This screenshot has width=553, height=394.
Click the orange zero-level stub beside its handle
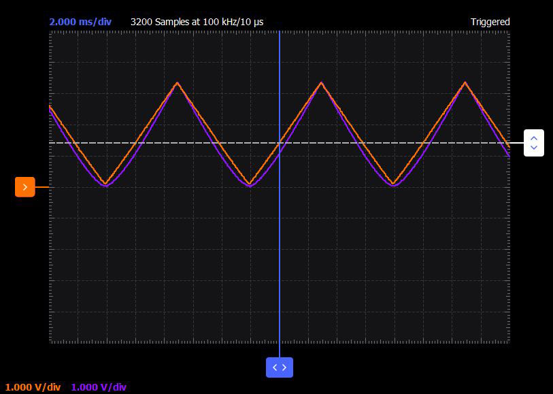pos(42,187)
